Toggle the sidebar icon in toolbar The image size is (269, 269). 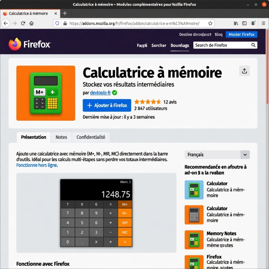click(x=244, y=23)
